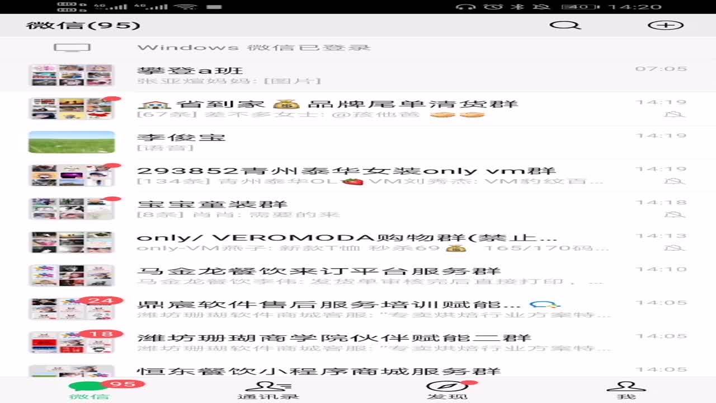Open the 马金龙餐饮来订平台服务群 chat

(358, 277)
